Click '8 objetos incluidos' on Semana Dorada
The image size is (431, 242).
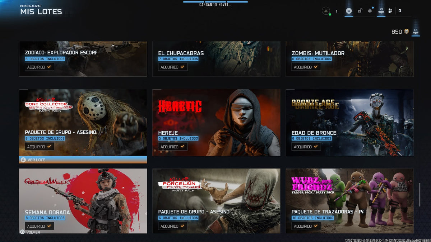point(45,218)
